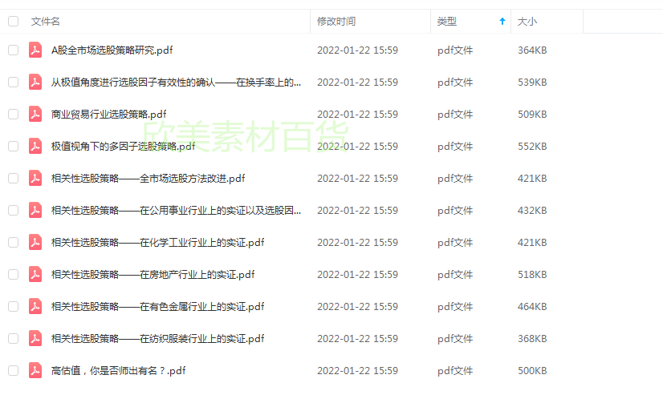Open file 相关性选股策略——在化学工业行业上的实证.pdf
The width and height of the screenshot is (663, 395).
pos(157,243)
